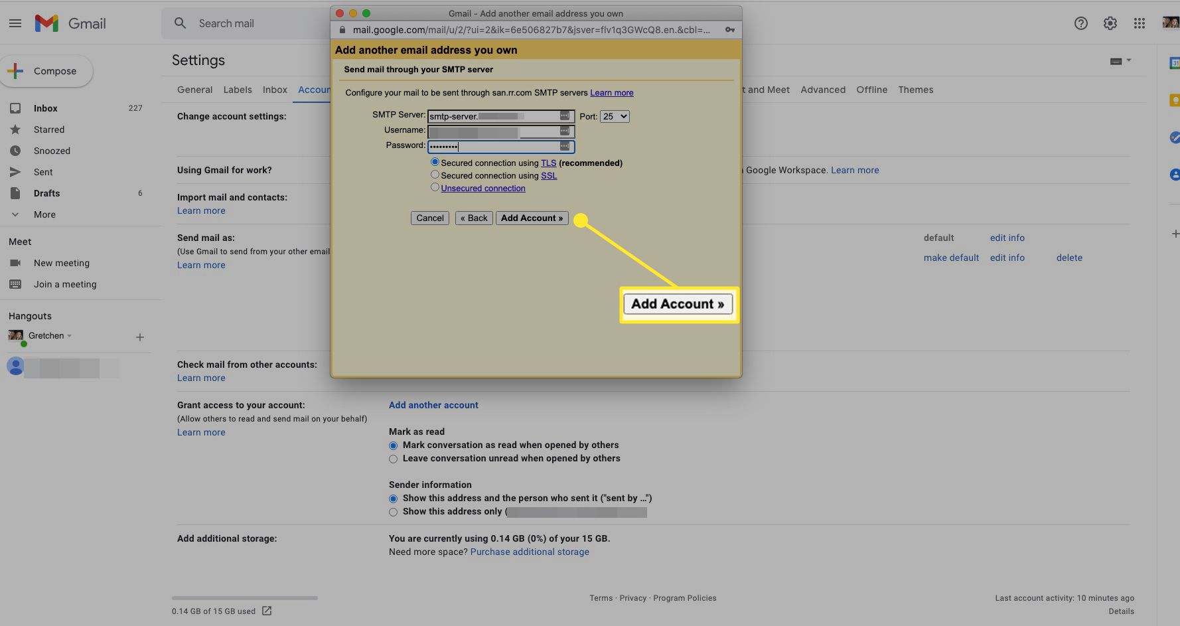
Task: Click the Inbox folder icon
Action: [x=15, y=108]
